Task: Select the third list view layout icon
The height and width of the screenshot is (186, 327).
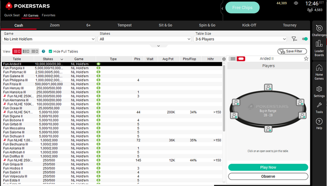Action: tap(35, 51)
